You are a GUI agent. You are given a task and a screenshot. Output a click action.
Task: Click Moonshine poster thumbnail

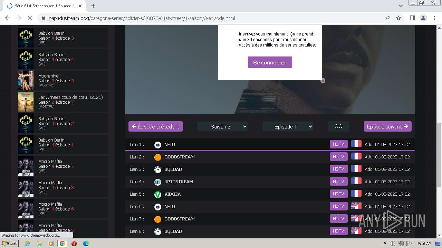(26, 81)
